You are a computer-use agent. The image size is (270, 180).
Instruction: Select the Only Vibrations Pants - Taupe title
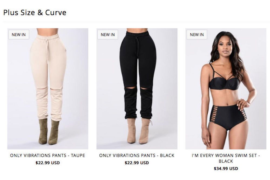48,155
